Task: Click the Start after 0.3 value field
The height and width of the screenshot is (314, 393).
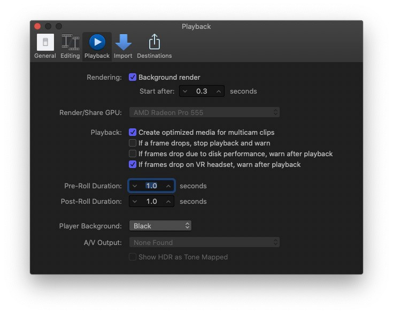Action: pos(202,91)
